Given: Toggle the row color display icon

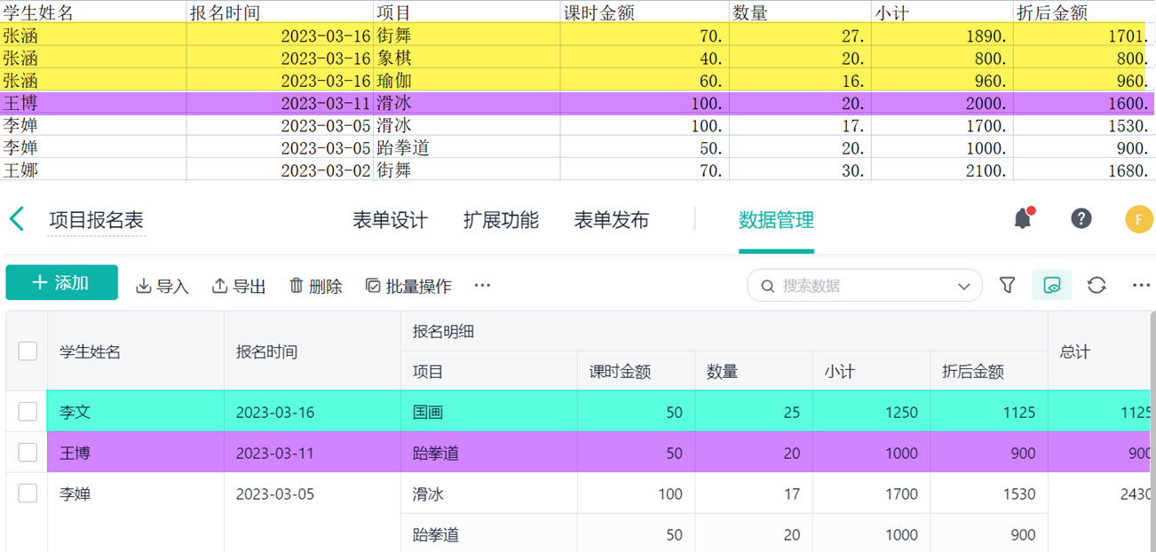Looking at the screenshot, I should pyautogui.click(x=1052, y=285).
